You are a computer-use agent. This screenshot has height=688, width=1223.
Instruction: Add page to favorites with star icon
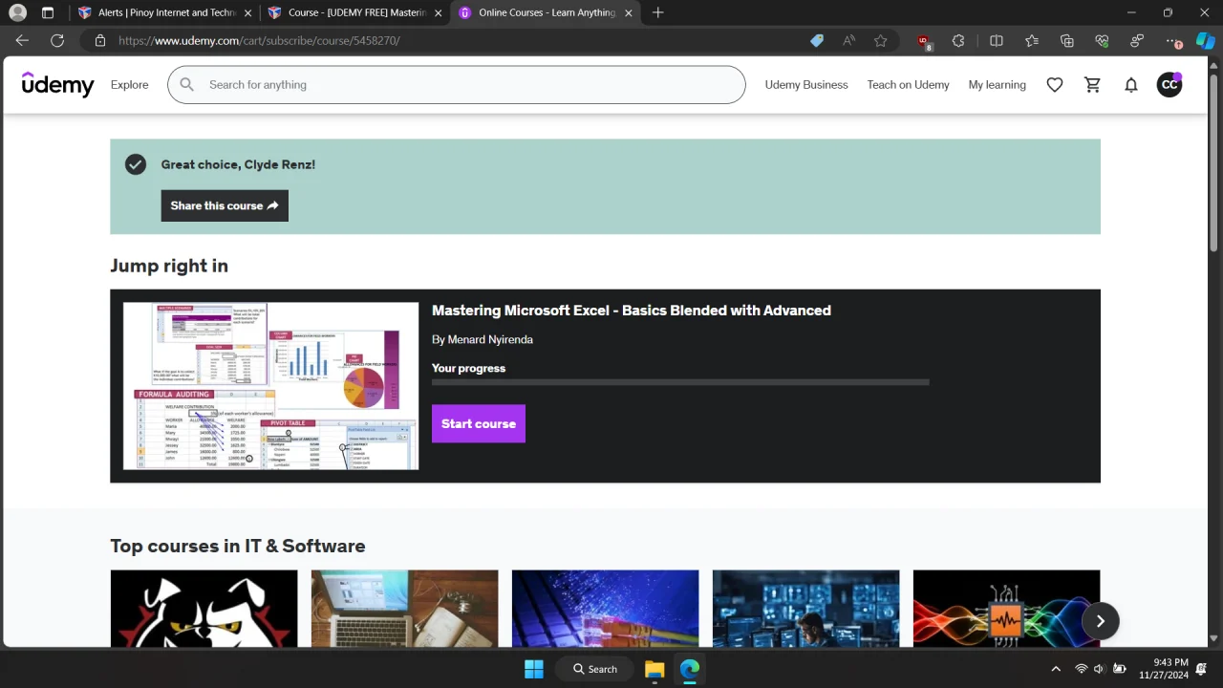pyautogui.click(x=881, y=41)
